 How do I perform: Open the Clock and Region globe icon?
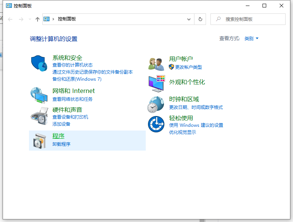(156, 104)
